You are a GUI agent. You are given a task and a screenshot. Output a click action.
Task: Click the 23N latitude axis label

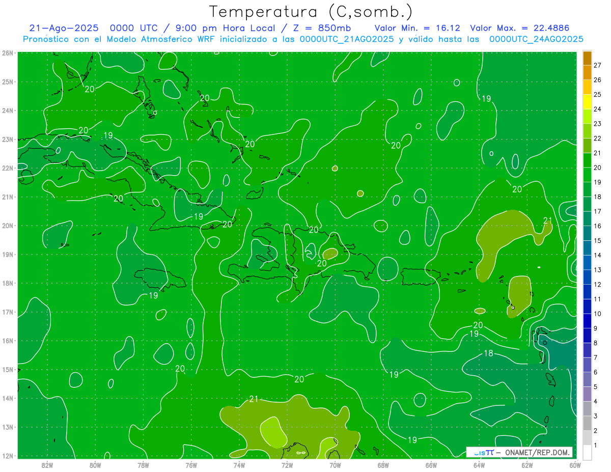8,140
